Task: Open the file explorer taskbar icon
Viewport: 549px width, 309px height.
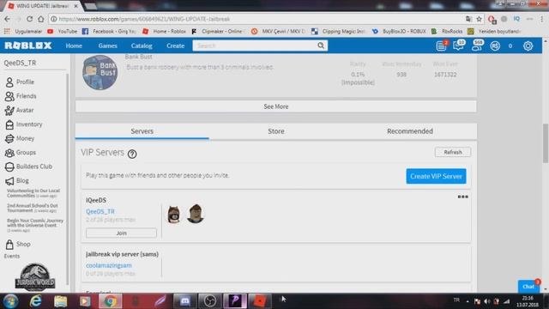Action: (61, 301)
